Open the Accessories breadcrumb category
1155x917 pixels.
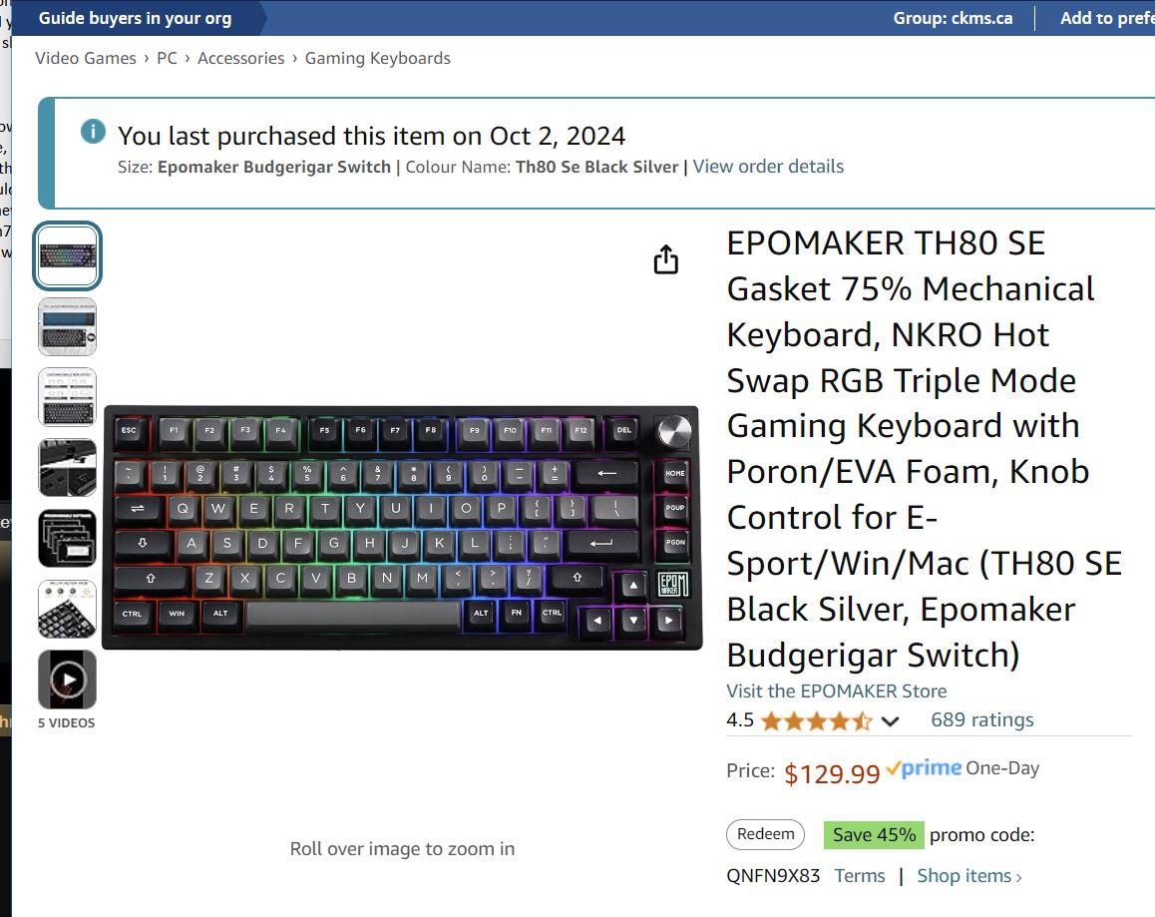pyautogui.click(x=240, y=58)
